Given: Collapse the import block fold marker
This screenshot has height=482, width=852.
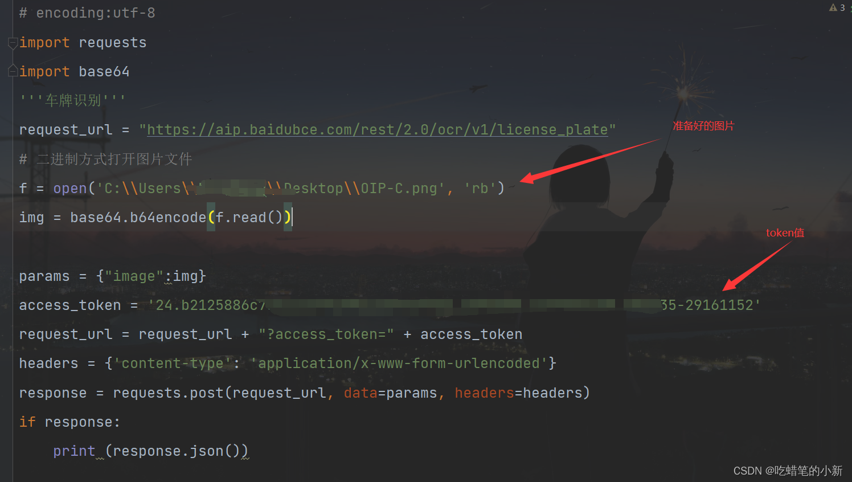Looking at the screenshot, I should [x=13, y=43].
